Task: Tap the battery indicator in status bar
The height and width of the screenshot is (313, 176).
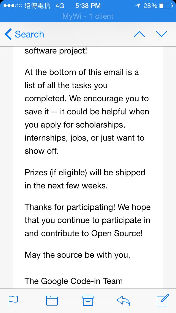Action: coord(166,6)
